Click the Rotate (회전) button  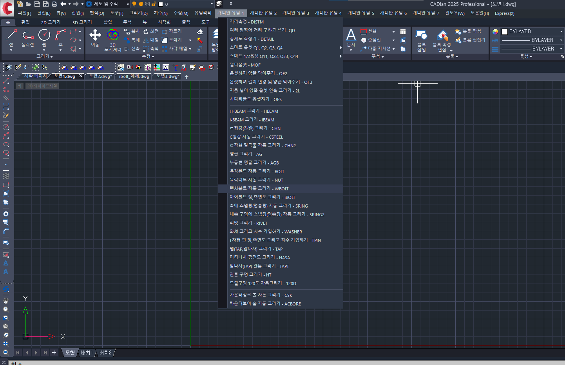[151, 31]
